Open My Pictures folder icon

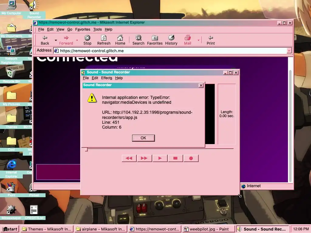[11, 99]
